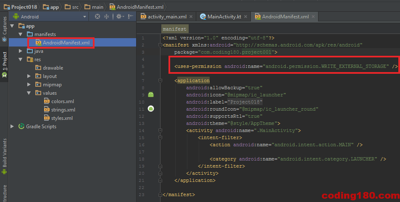Expand the Gradle Scripts node
This screenshot has width=400, height=202.
12,127
